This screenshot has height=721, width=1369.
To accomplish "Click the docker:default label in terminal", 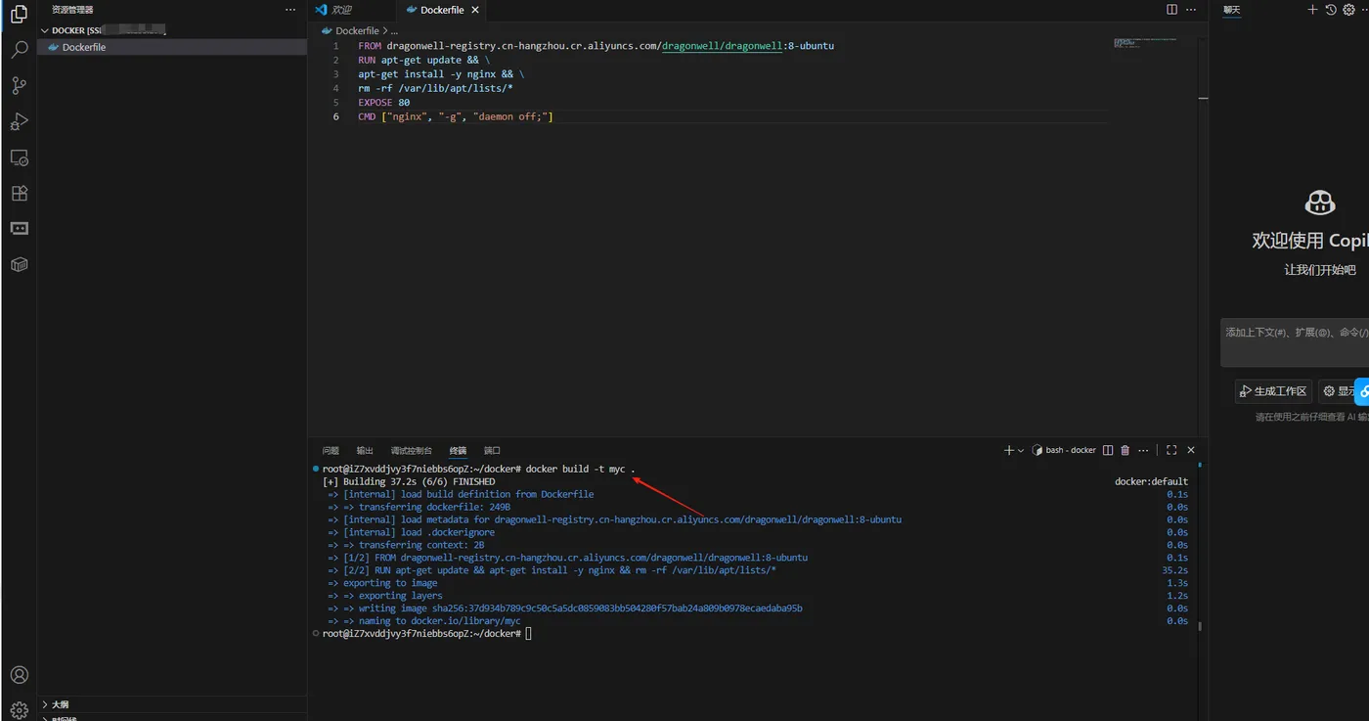I will tap(1151, 481).
